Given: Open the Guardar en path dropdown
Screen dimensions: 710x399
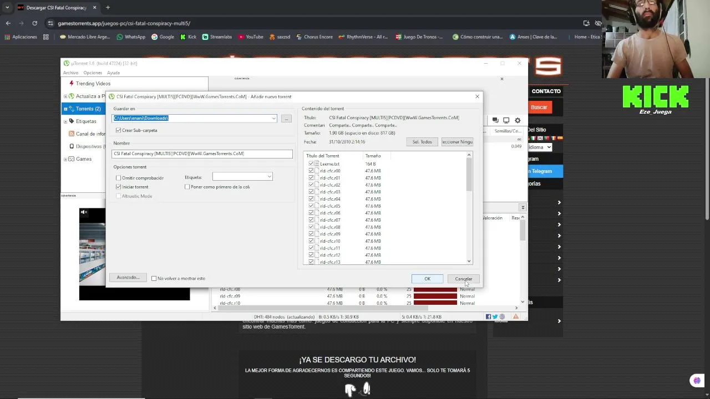Looking at the screenshot, I should click(273, 118).
